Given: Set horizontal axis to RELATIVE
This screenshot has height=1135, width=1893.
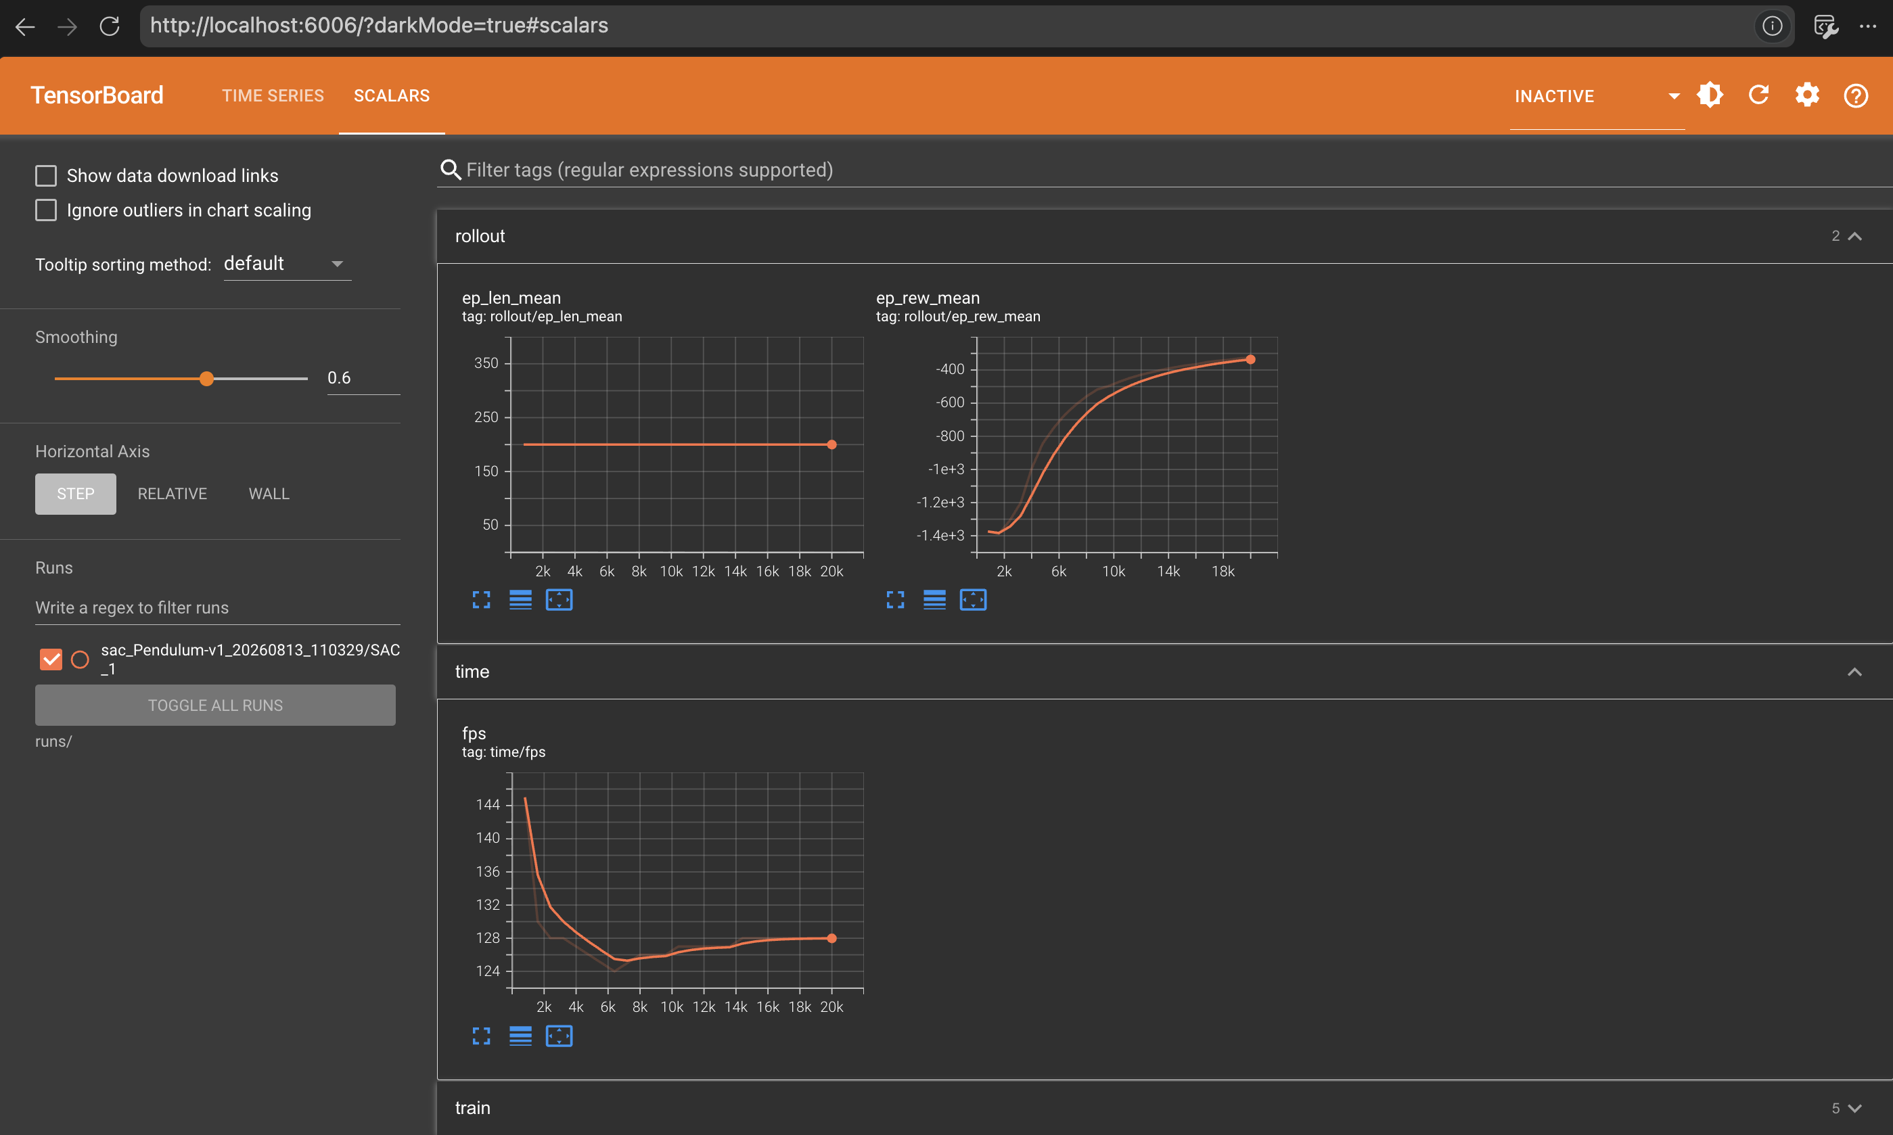Looking at the screenshot, I should [172, 494].
